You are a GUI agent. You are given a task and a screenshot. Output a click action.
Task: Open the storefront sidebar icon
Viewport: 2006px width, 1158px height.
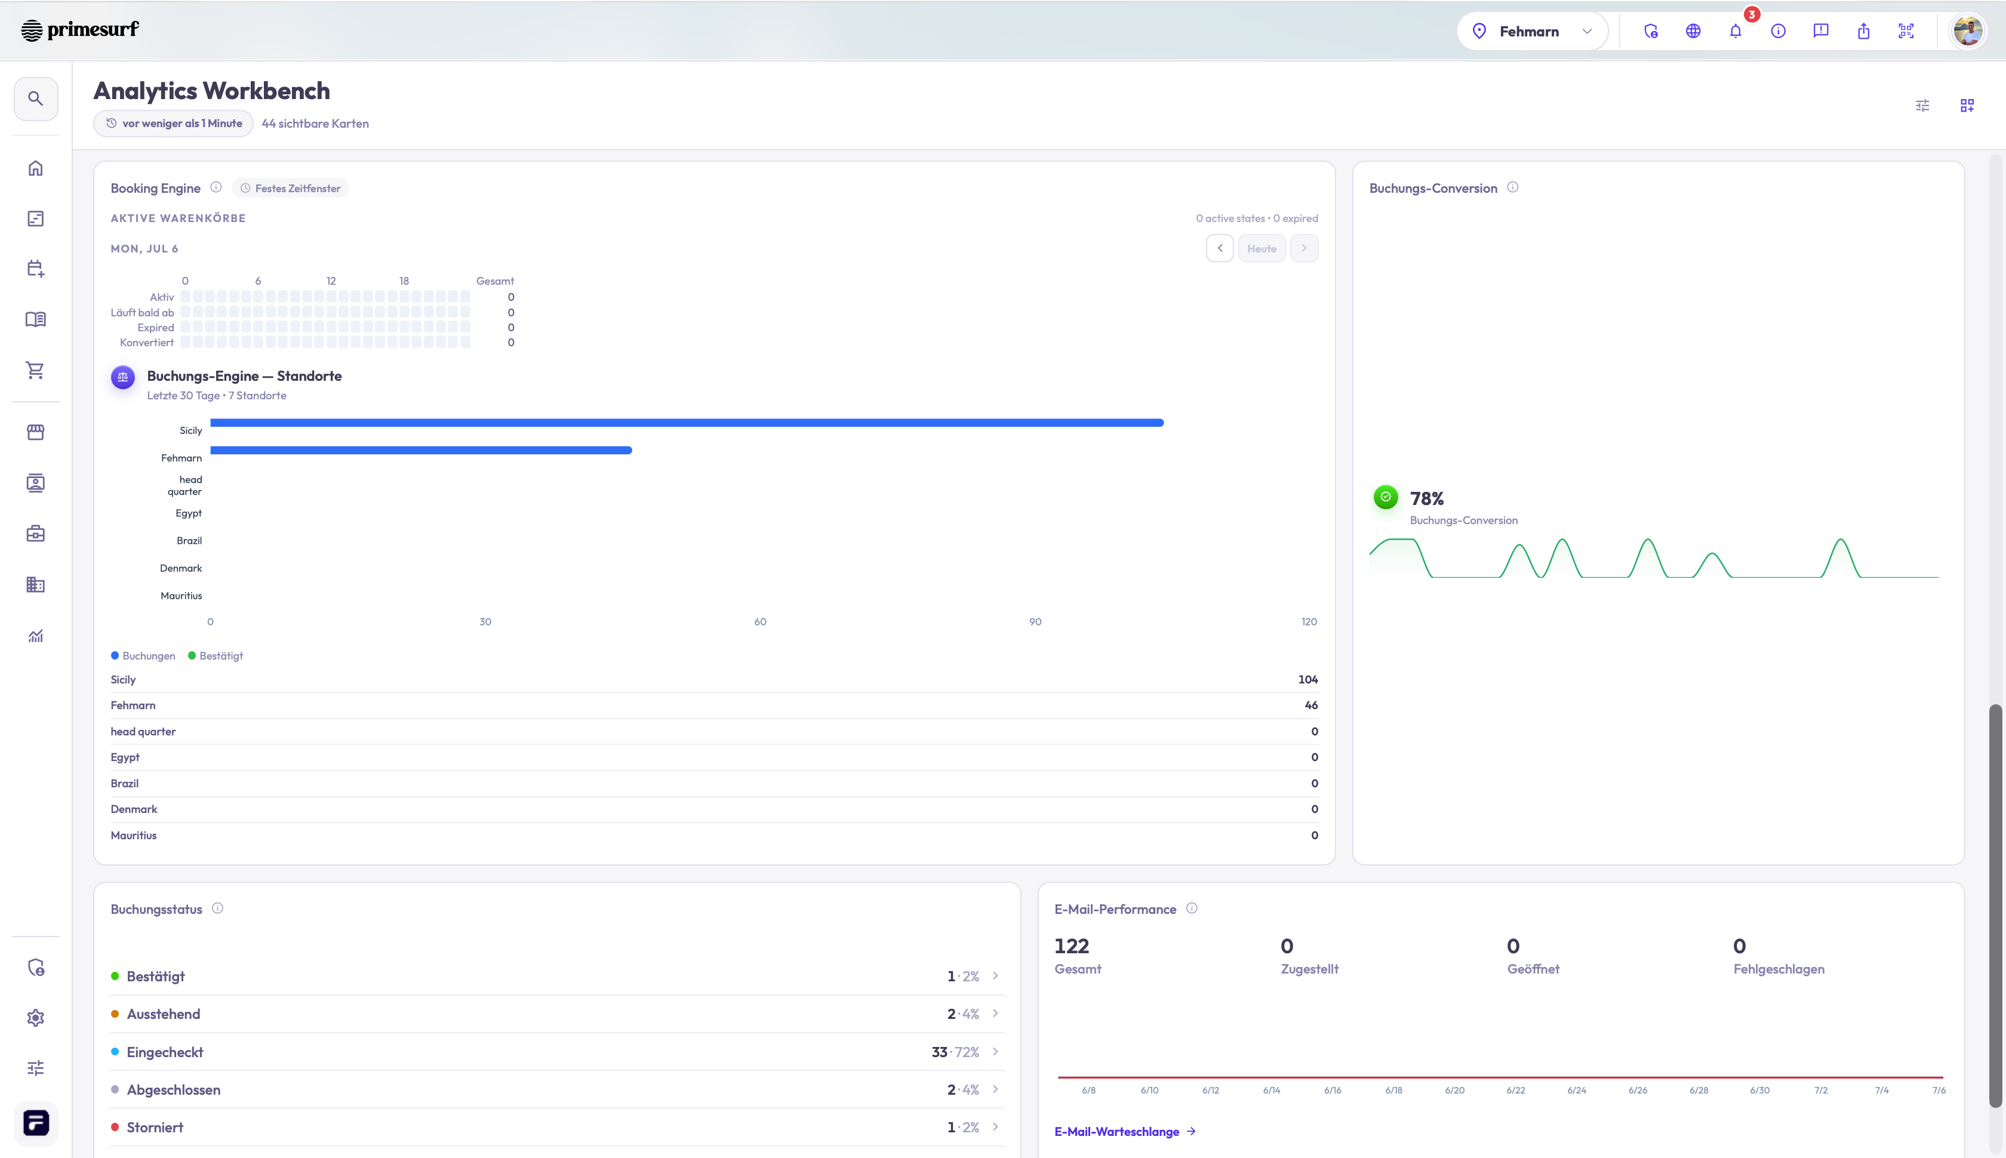(36, 432)
